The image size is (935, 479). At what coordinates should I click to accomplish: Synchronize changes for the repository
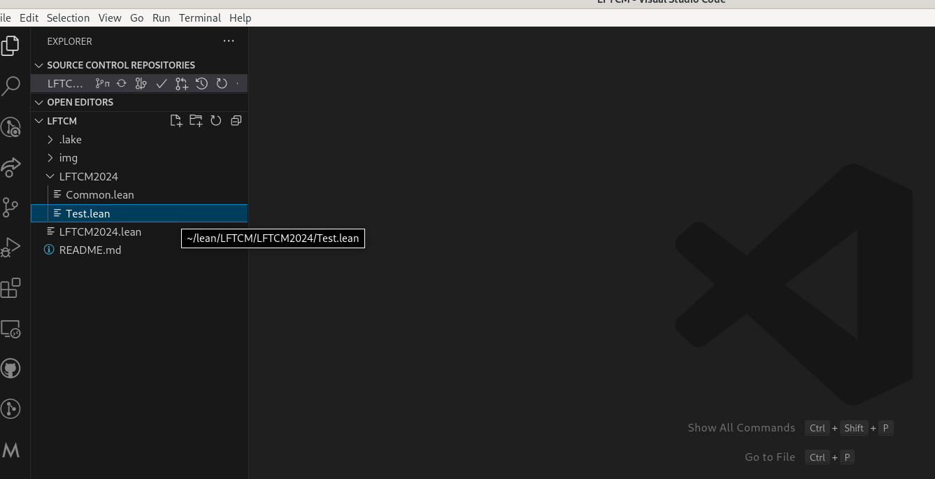122,83
